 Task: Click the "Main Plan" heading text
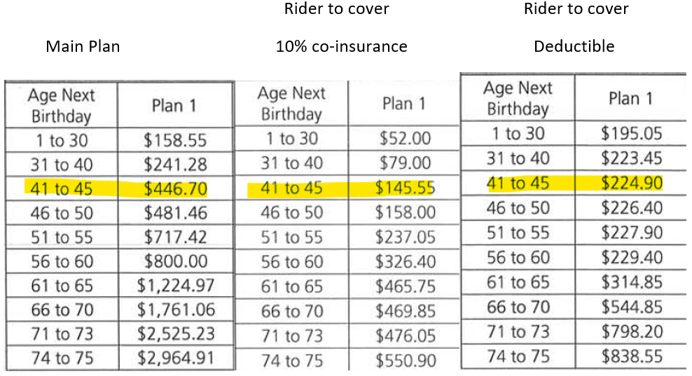click(x=83, y=47)
